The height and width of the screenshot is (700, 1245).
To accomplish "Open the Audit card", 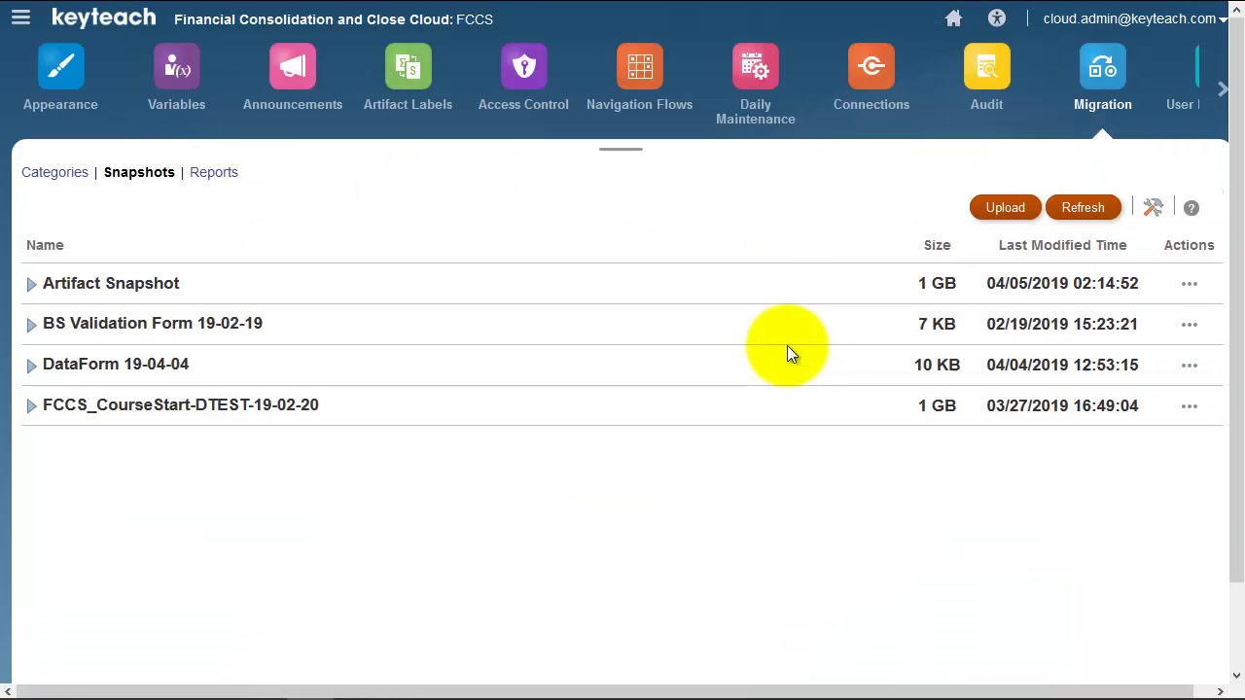I will tap(986, 79).
